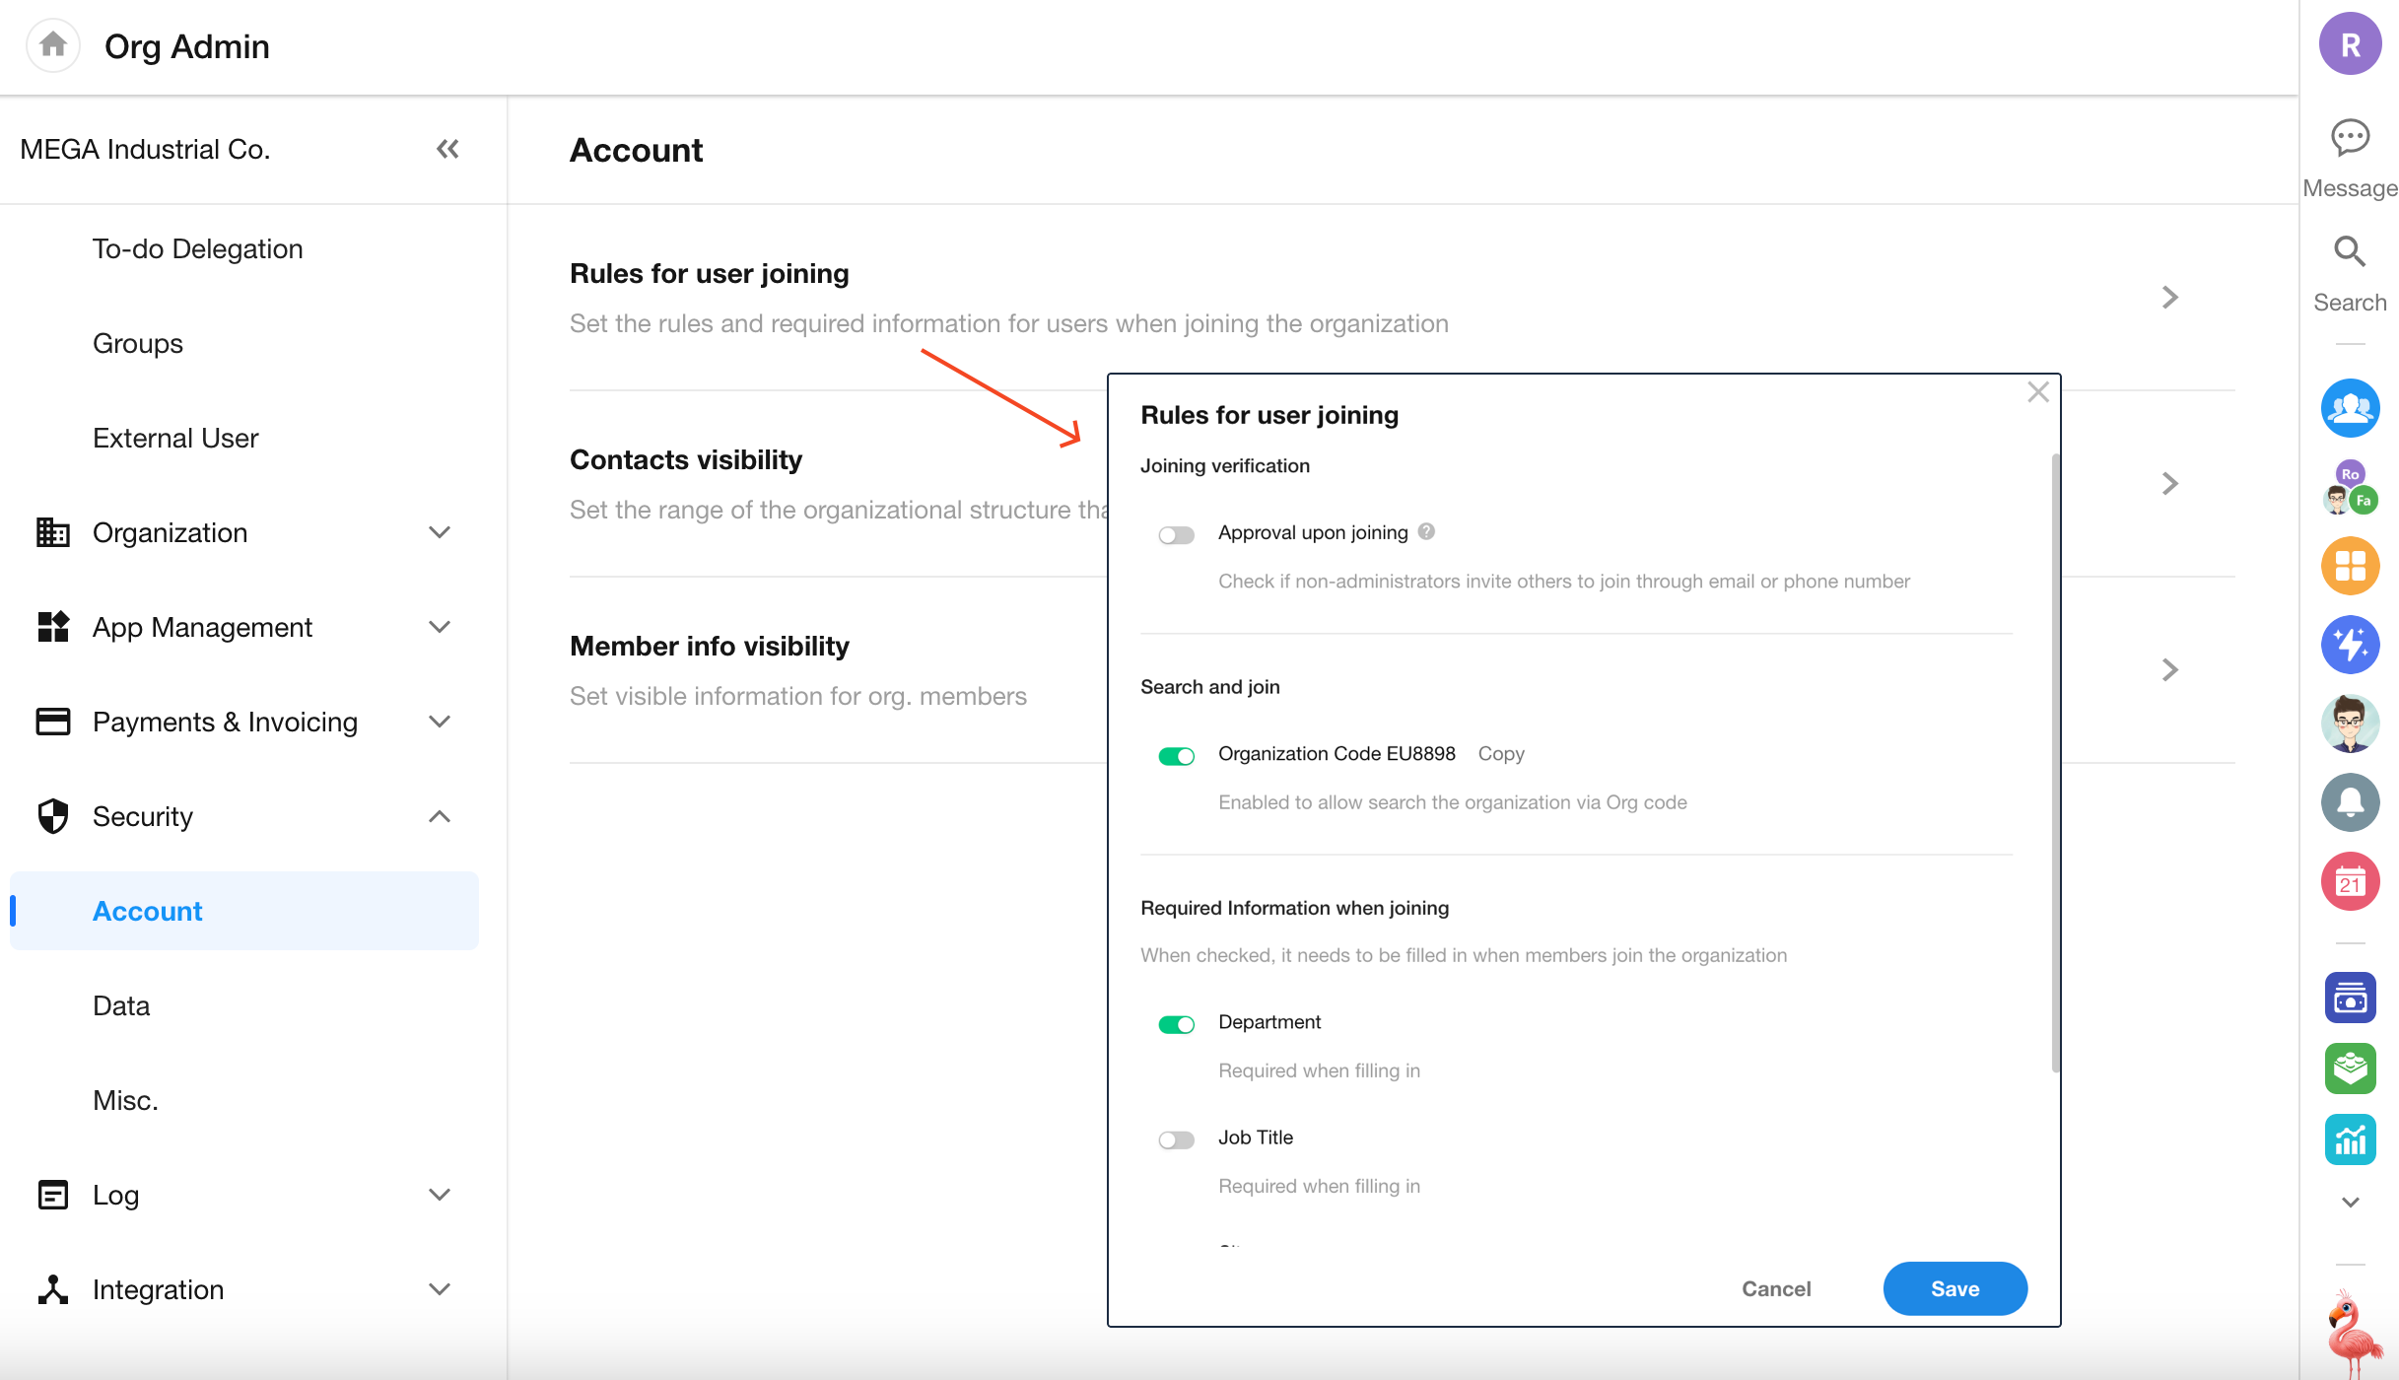Image resolution: width=2399 pixels, height=1380 pixels.
Task: Click the home icon beside Org Admin
Action: point(53,45)
